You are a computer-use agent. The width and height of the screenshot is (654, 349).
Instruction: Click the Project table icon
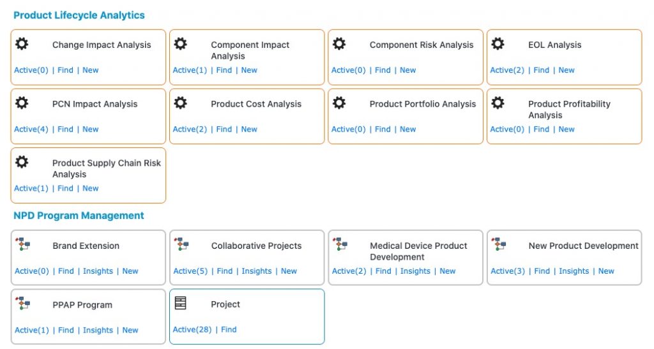coord(181,304)
